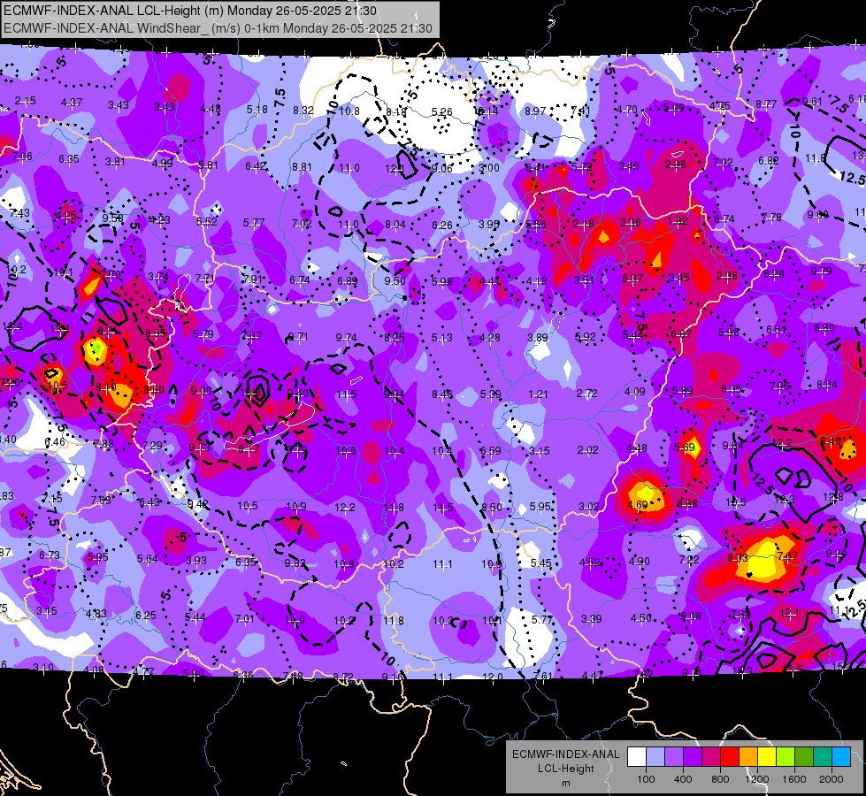Click the legend title LCL-Height
Image resolution: width=866 pixels, height=796 pixels.
click(x=566, y=769)
